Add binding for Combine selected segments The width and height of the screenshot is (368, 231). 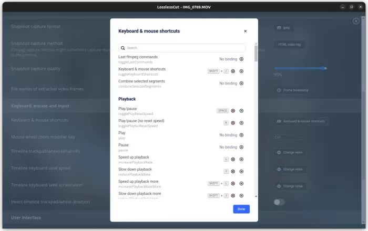point(241,83)
